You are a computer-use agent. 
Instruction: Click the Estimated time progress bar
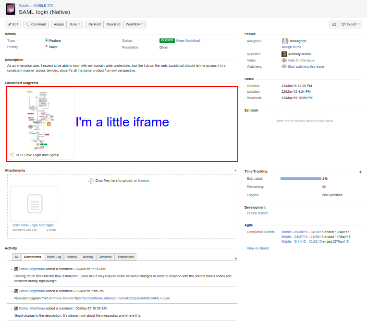tap(301, 178)
